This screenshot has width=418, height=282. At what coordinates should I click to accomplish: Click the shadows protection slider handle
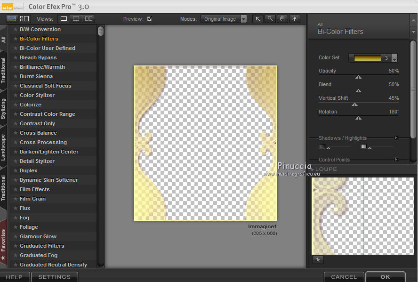[329, 148]
